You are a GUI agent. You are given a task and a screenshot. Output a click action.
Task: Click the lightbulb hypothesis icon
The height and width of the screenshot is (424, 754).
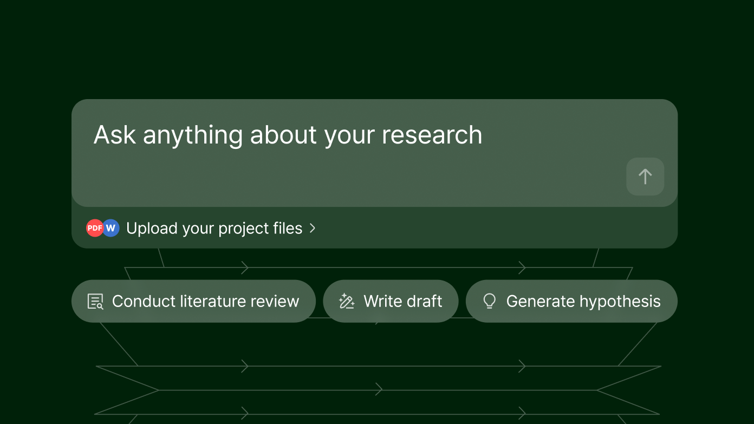click(489, 301)
